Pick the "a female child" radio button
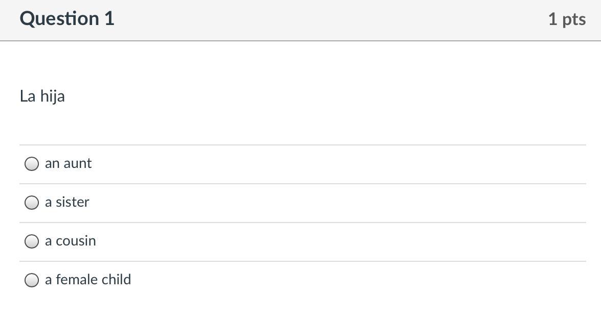 coord(32,280)
